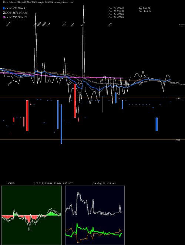Click the white DOW MT legend swatch

pyautogui.click(x=4, y=13)
